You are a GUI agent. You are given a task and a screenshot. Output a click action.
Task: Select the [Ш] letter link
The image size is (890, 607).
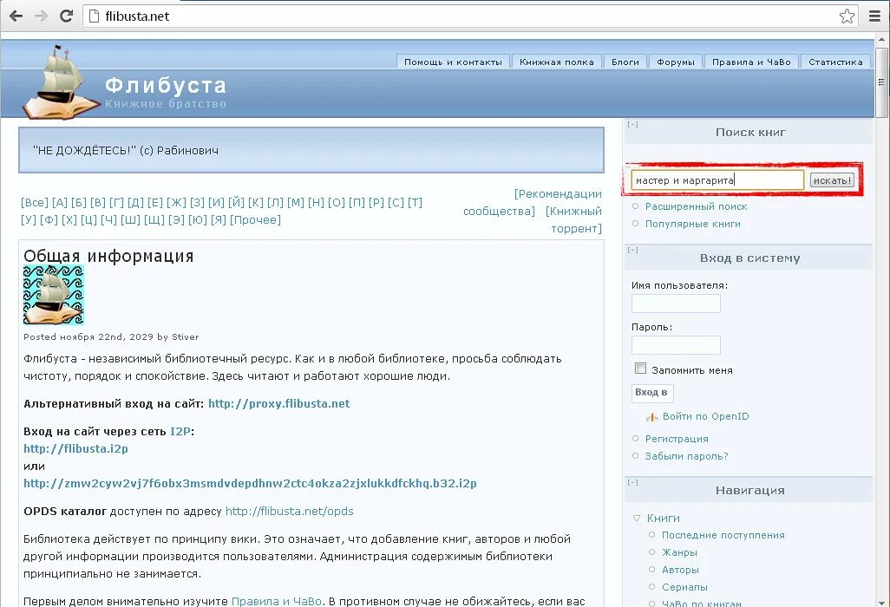(x=130, y=219)
